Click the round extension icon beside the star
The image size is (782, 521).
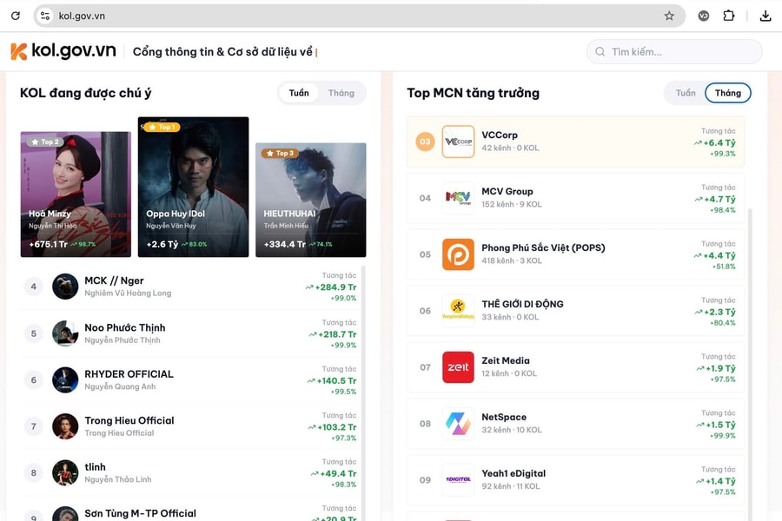(704, 16)
